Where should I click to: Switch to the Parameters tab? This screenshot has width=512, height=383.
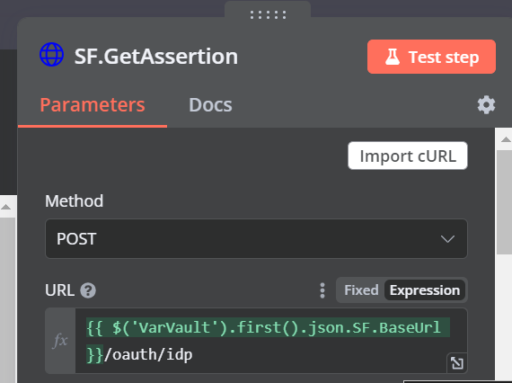click(93, 105)
